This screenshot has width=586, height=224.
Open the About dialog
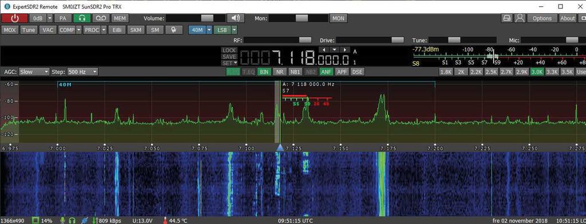click(568, 18)
